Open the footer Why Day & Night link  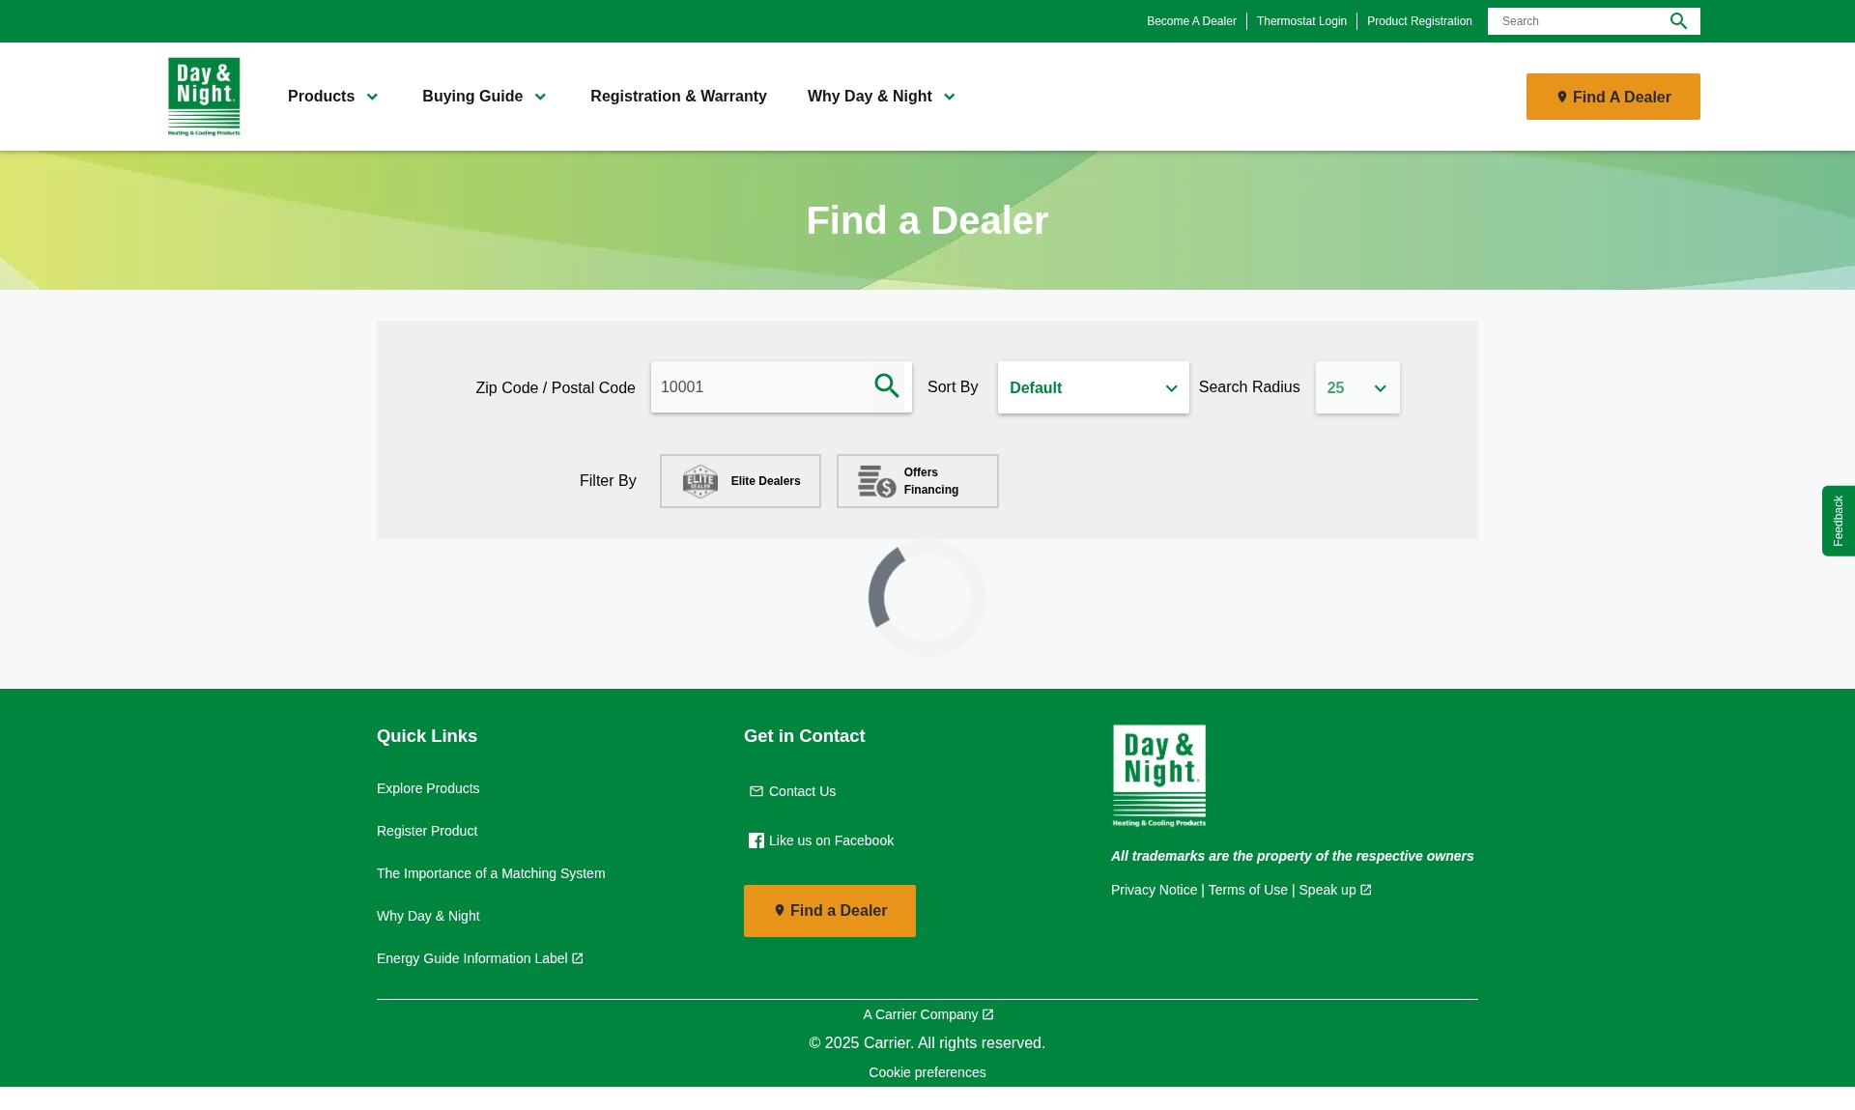(428, 916)
